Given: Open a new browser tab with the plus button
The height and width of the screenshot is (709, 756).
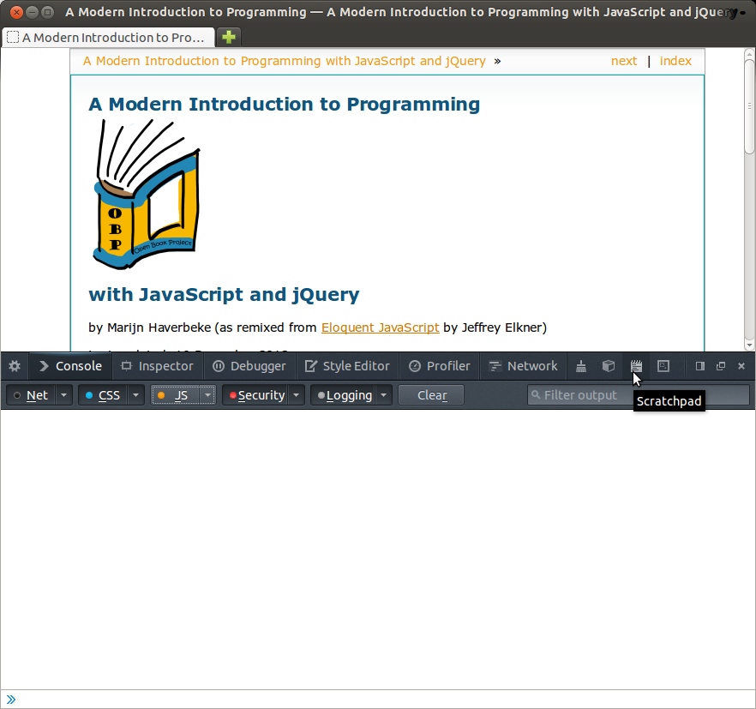Looking at the screenshot, I should click(229, 37).
